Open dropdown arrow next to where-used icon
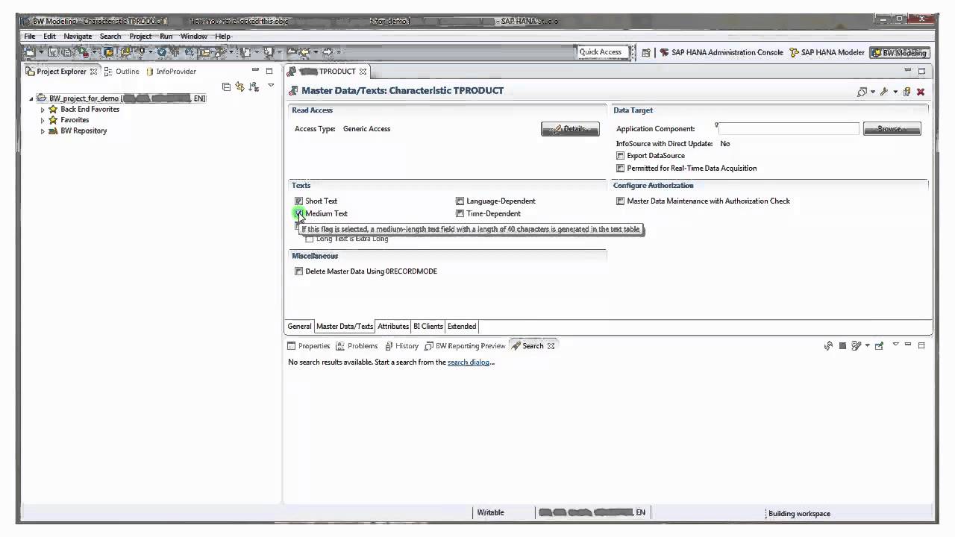Screen dimensions: 955x537 tap(872, 92)
